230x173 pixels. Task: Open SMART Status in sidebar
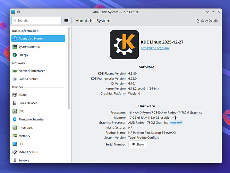pyautogui.click(x=28, y=152)
